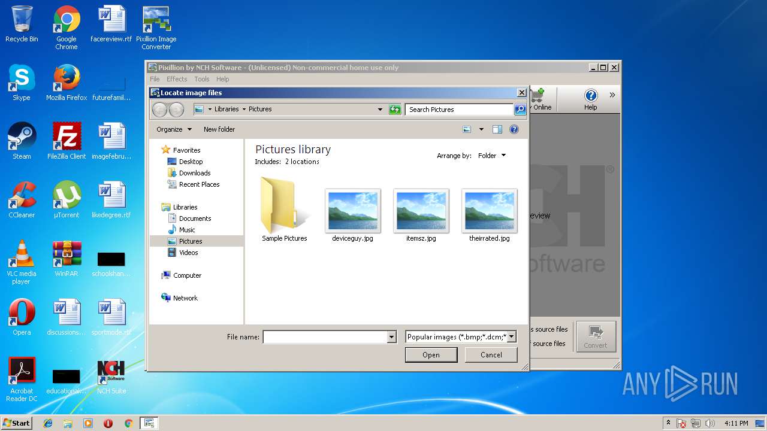Click the Convert button in Pixillion
767x431 pixels.
[596, 336]
